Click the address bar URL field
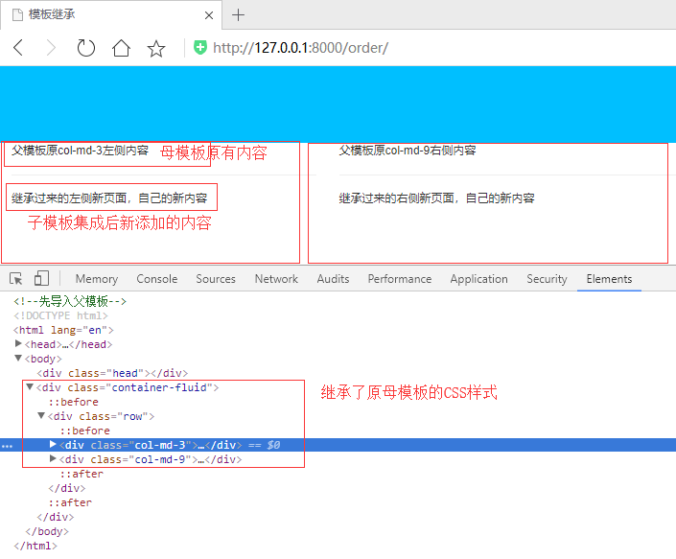Screen dimensions: 676x559 point(300,48)
